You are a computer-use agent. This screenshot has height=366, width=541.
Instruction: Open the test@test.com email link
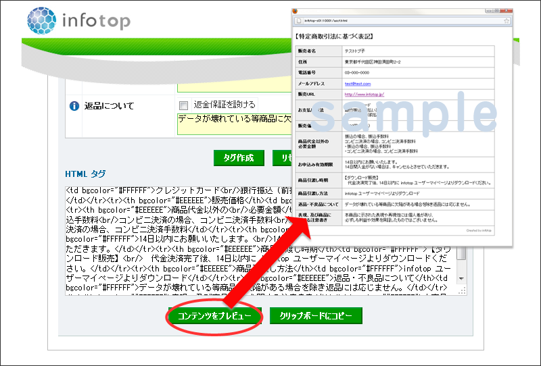(x=358, y=84)
